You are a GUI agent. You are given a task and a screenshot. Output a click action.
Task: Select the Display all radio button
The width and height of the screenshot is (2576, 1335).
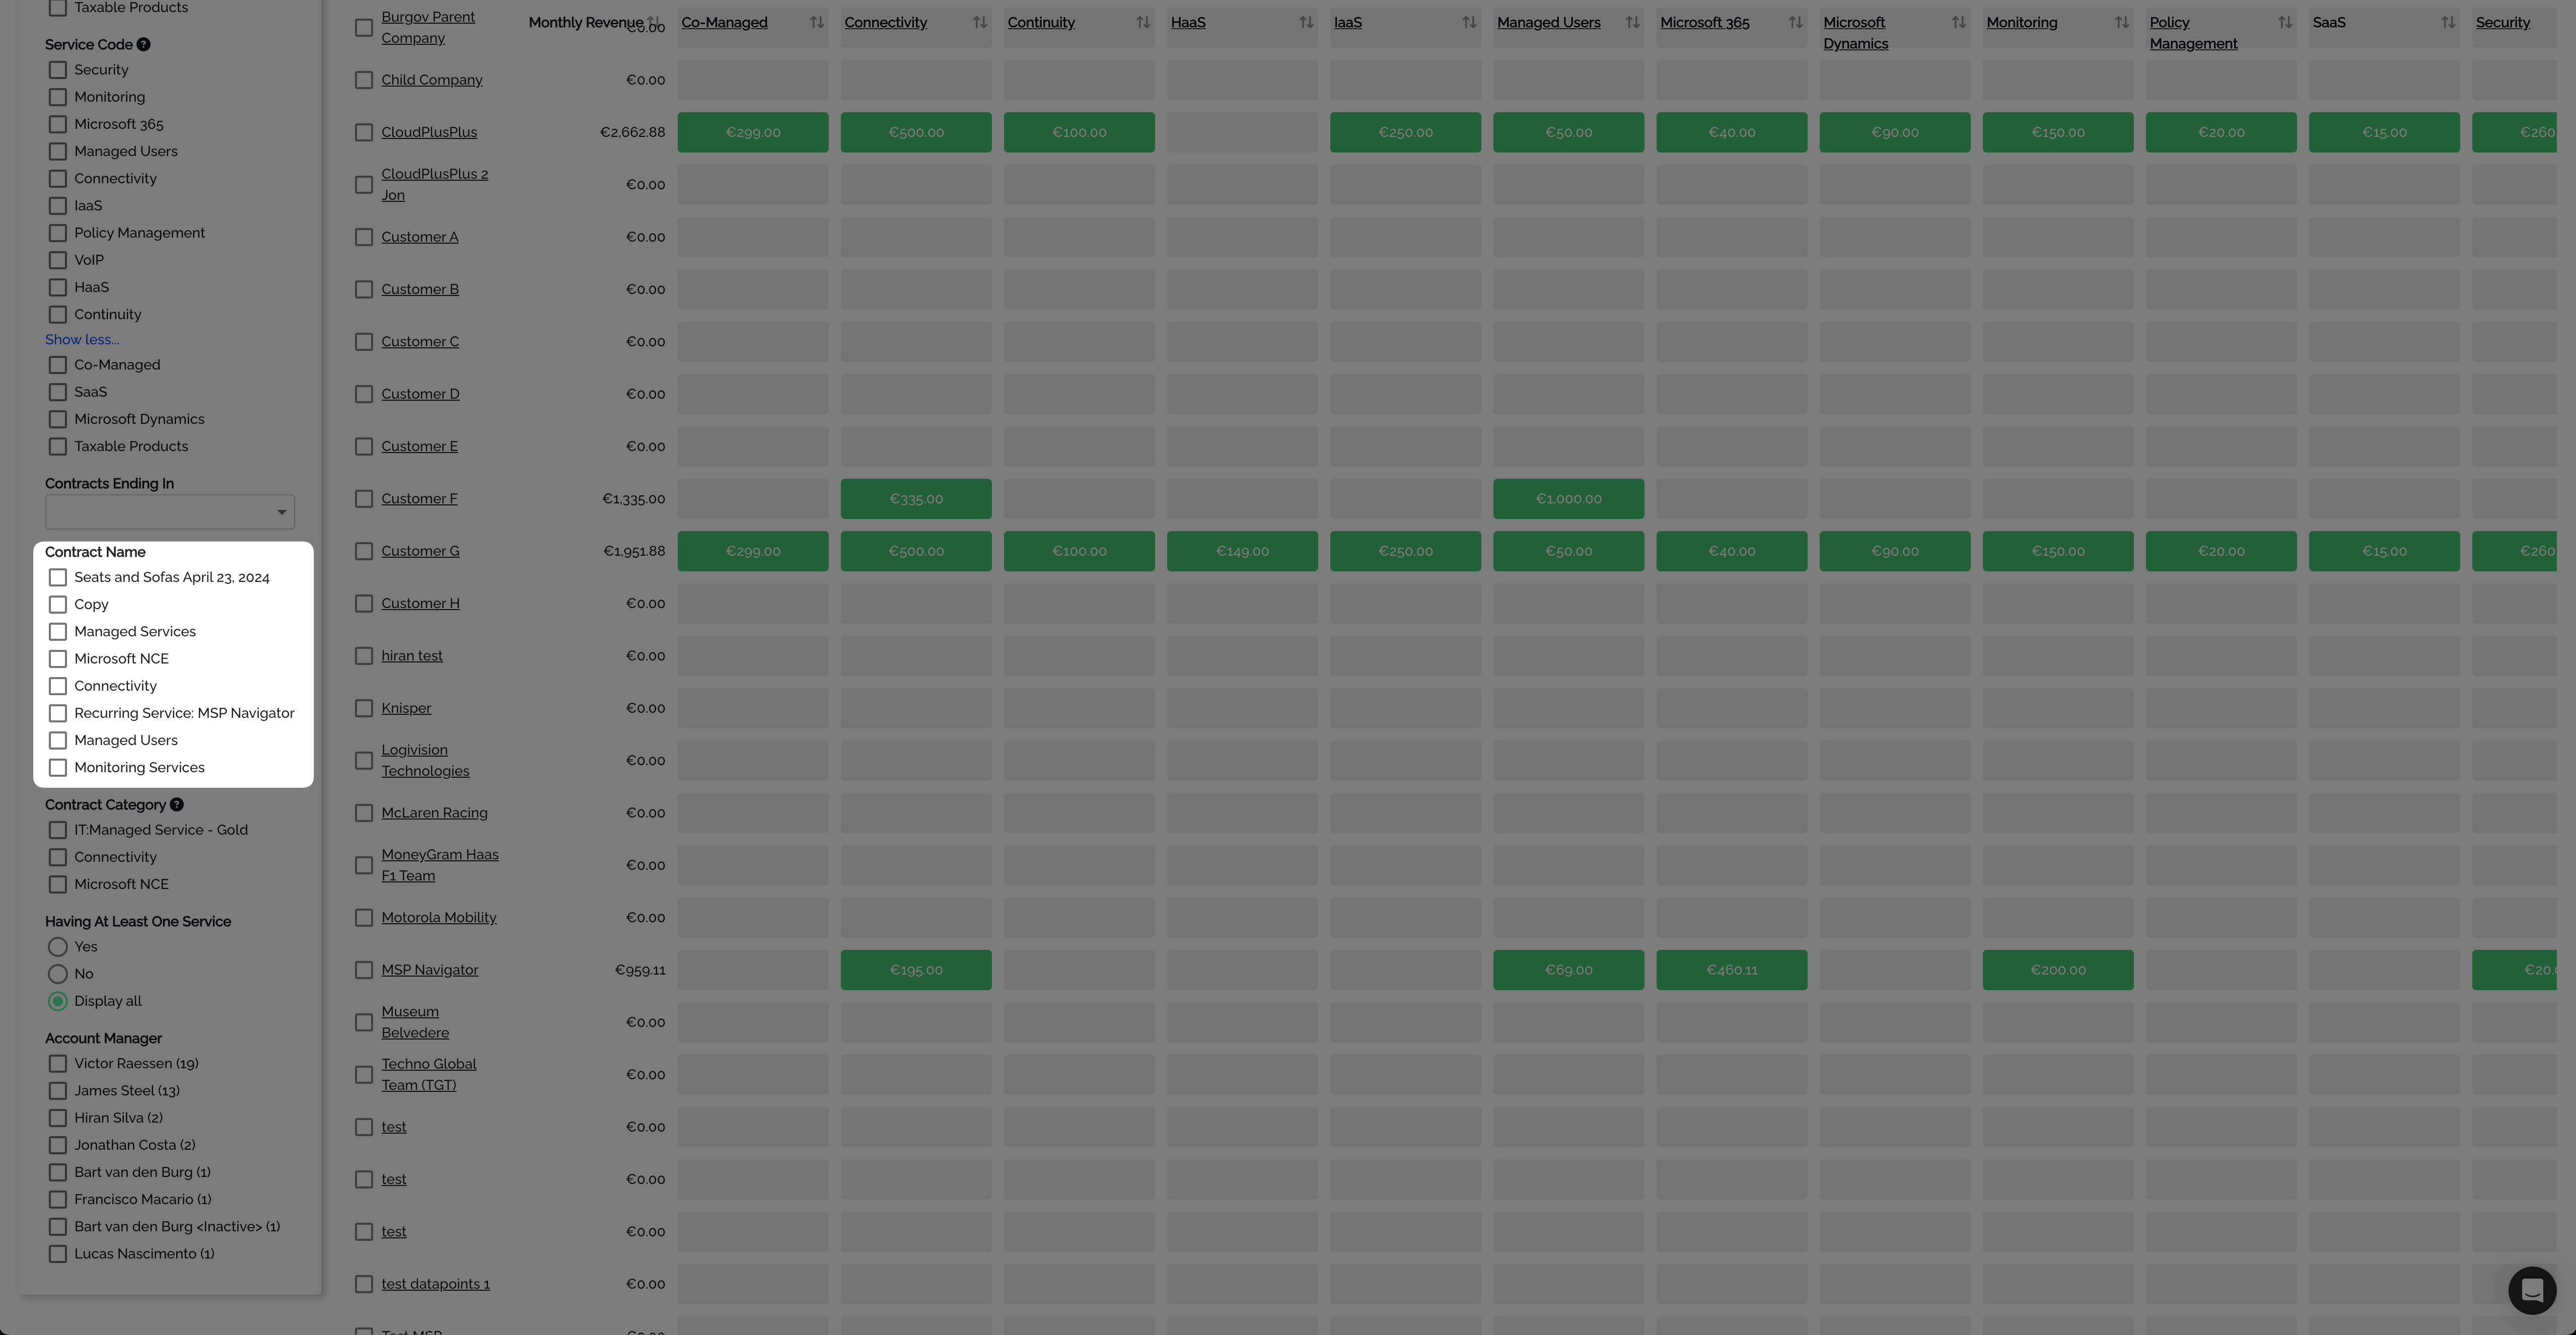pyautogui.click(x=58, y=1001)
